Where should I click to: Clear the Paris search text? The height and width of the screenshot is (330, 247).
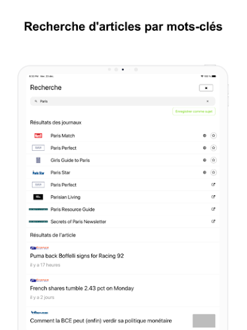pos(208,101)
